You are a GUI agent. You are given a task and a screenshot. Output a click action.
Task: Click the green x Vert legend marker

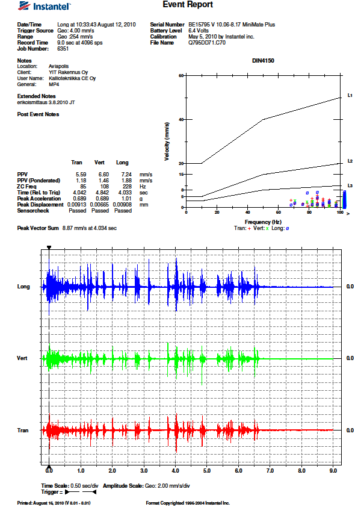click(x=267, y=228)
